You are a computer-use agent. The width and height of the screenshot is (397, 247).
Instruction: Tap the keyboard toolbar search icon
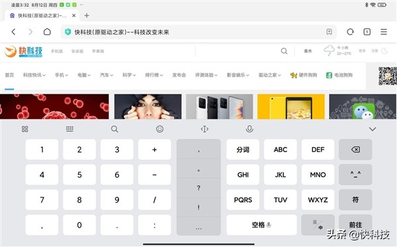click(114, 129)
